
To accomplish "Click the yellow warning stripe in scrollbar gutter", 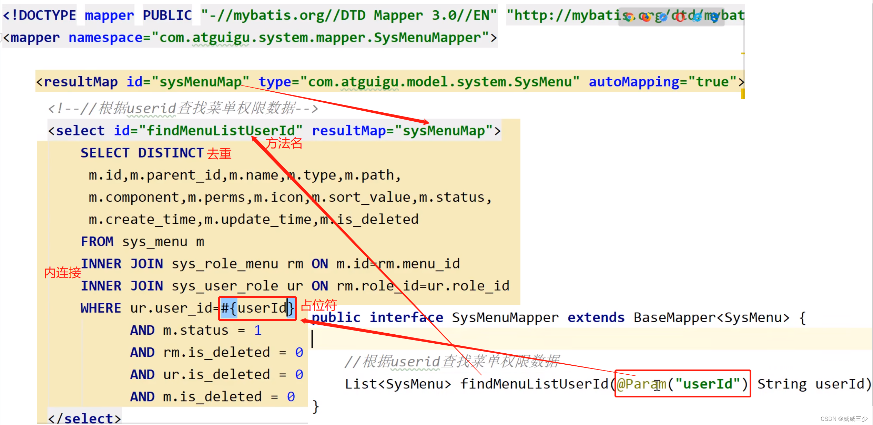I will 743,94.
